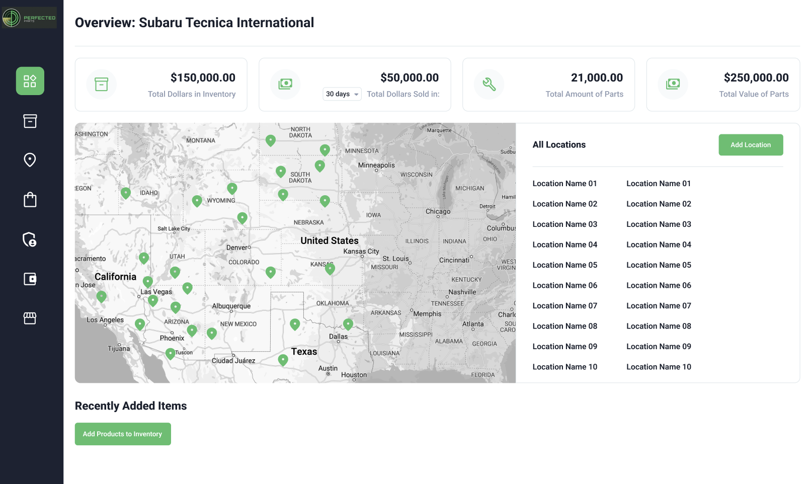Viewport: 809px width, 484px height.
Task: Click the Perfected Parts logo
Action: tap(29, 18)
